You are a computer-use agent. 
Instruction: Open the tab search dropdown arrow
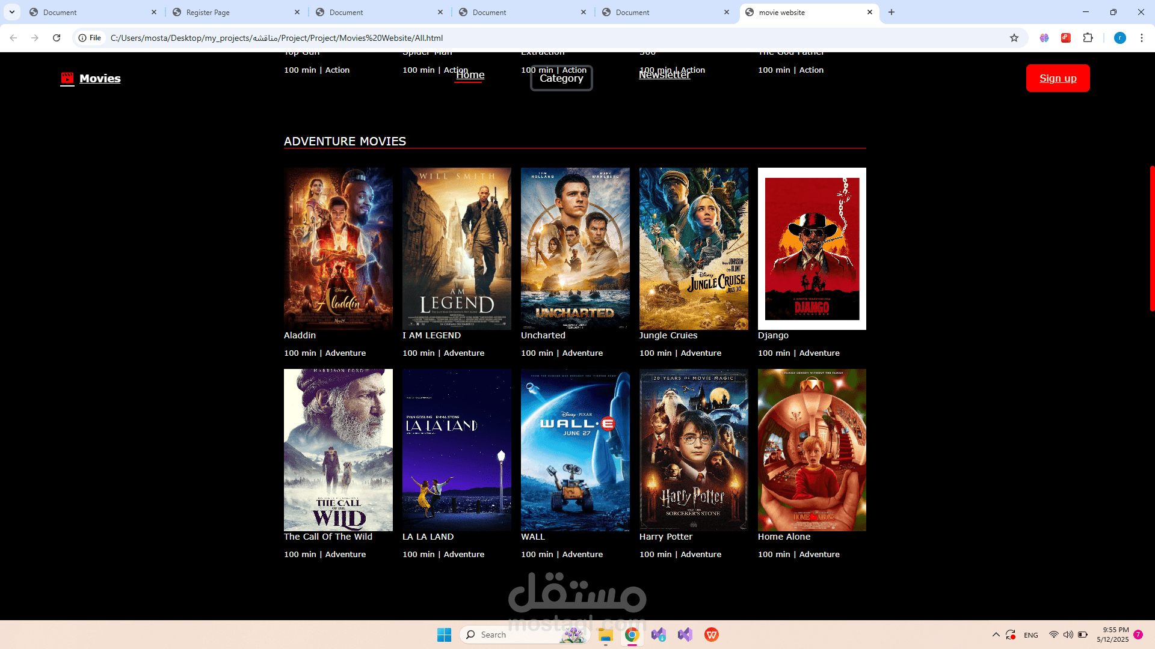coord(12,12)
